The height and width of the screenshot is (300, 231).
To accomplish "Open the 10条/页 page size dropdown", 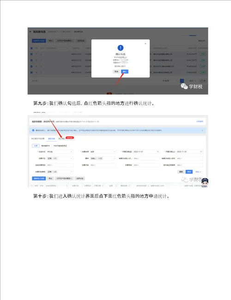I will (167, 81).
